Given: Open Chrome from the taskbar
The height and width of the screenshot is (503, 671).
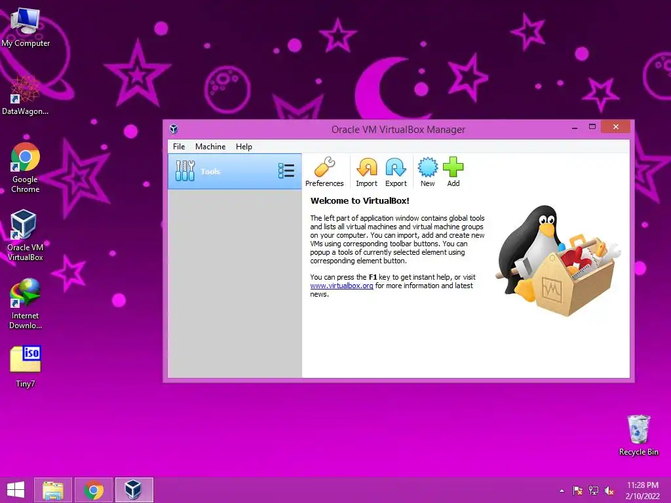Looking at the screenshot, I should click(94, 490).
